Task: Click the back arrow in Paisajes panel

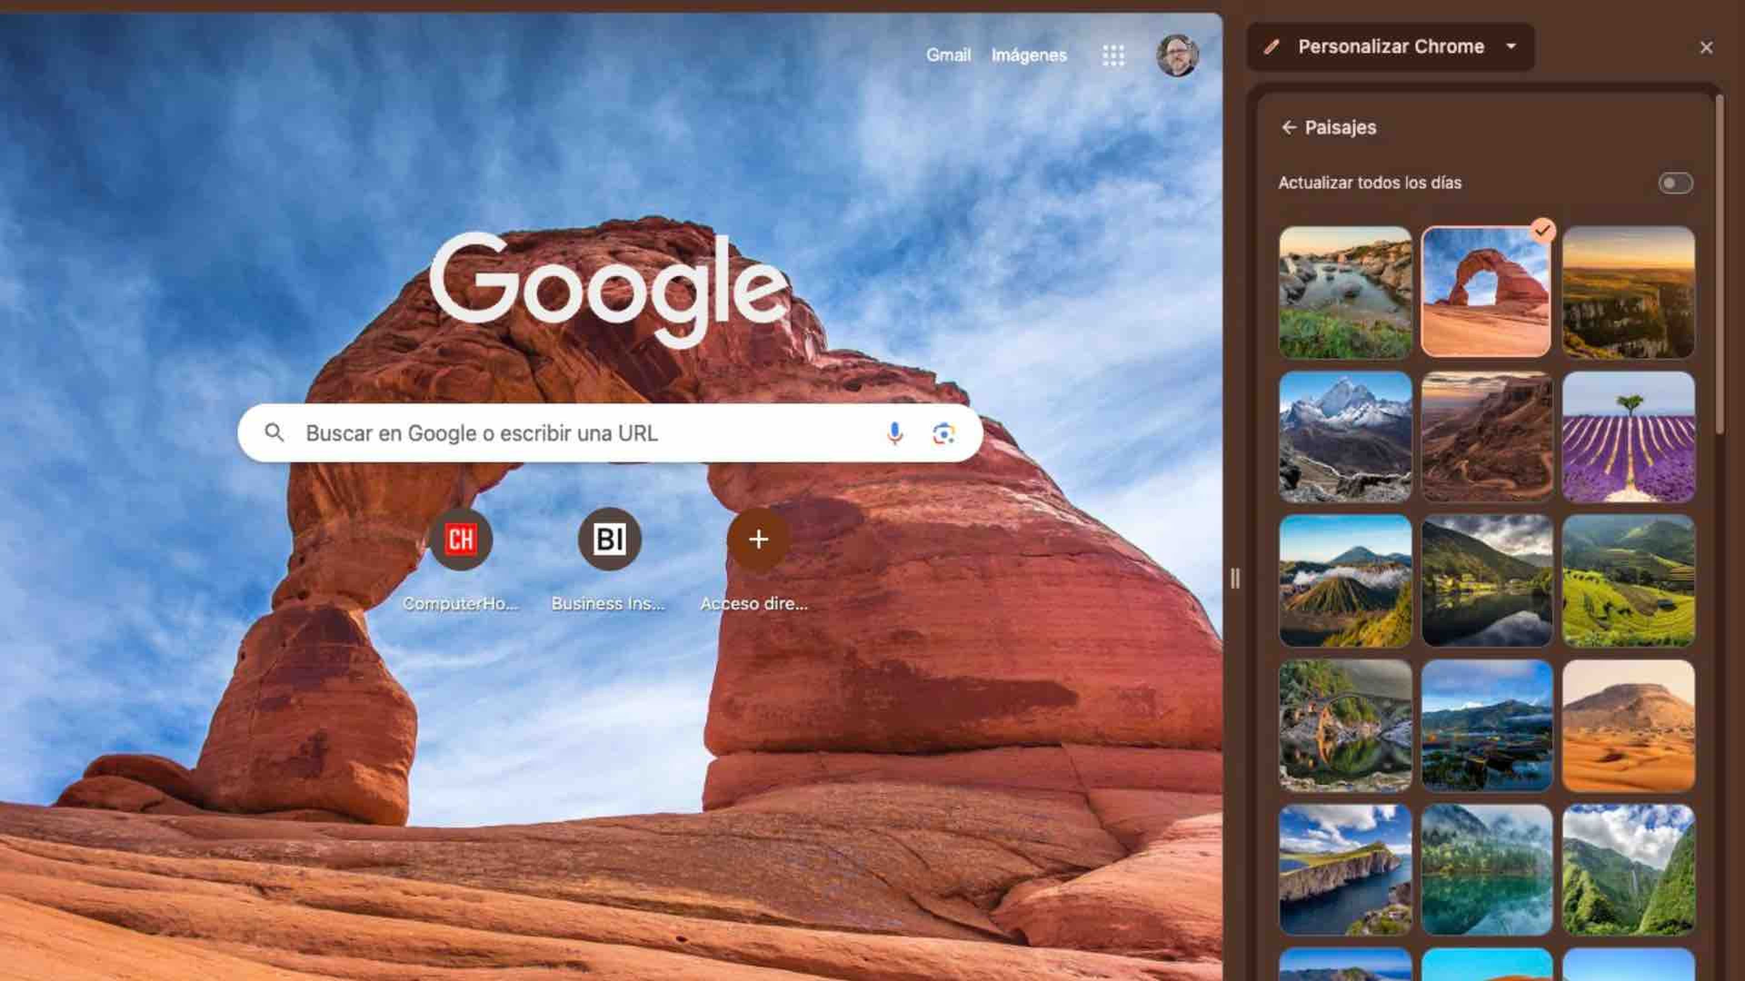Action: pyautogui.click(x=1287, y=127)
